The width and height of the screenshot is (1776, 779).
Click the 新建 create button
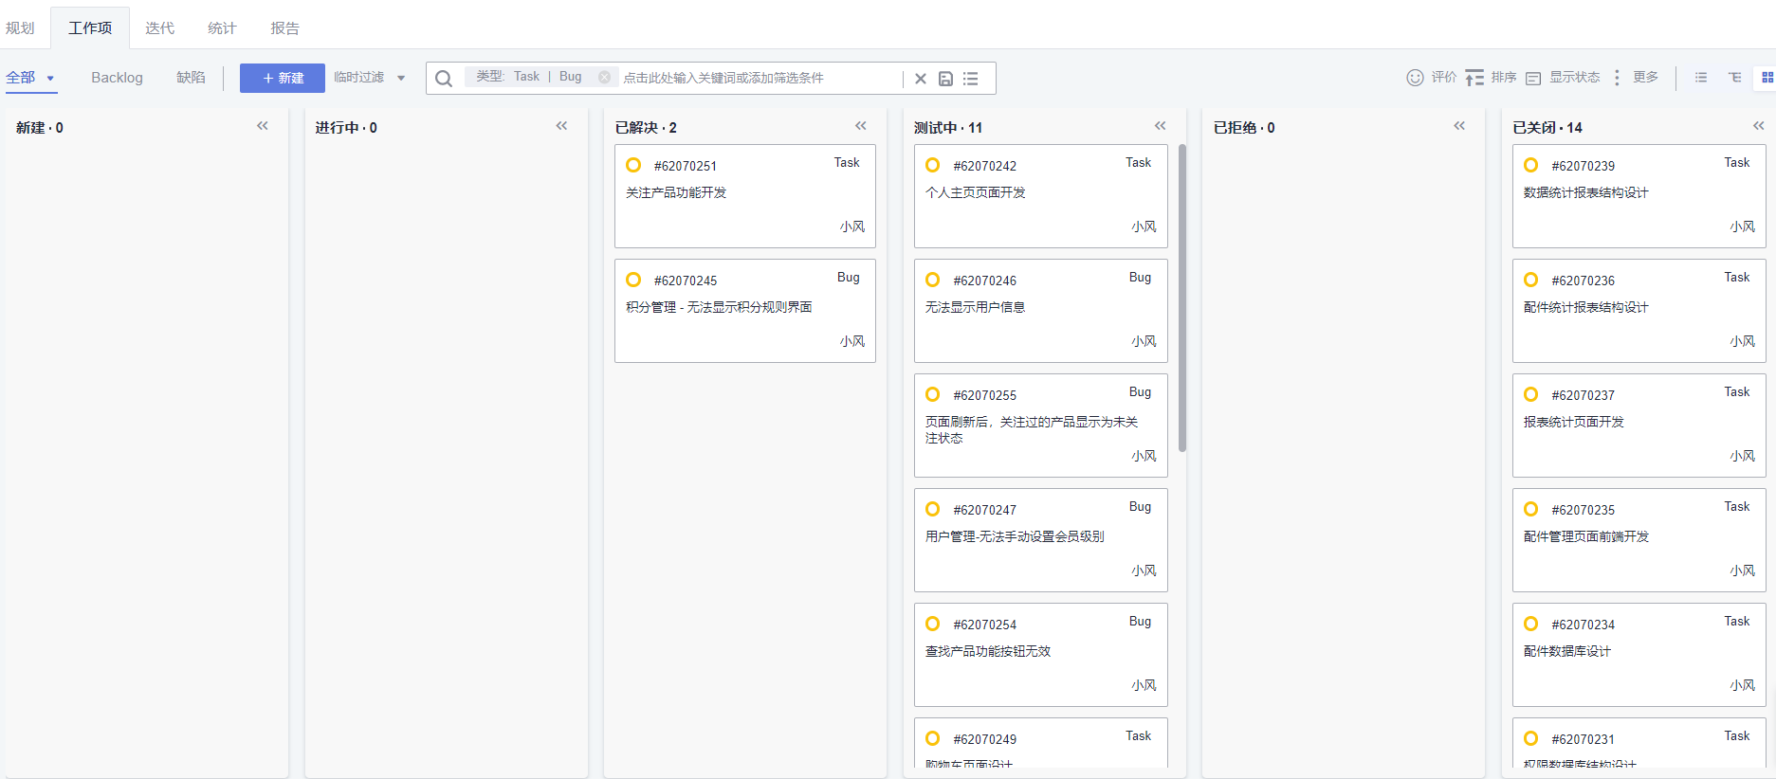point(283,78)
